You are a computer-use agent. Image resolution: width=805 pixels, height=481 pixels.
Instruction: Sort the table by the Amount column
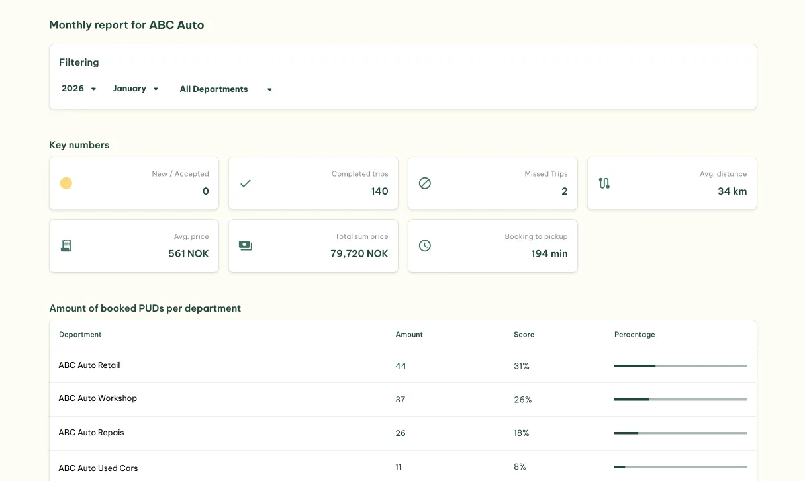(409, 334)
